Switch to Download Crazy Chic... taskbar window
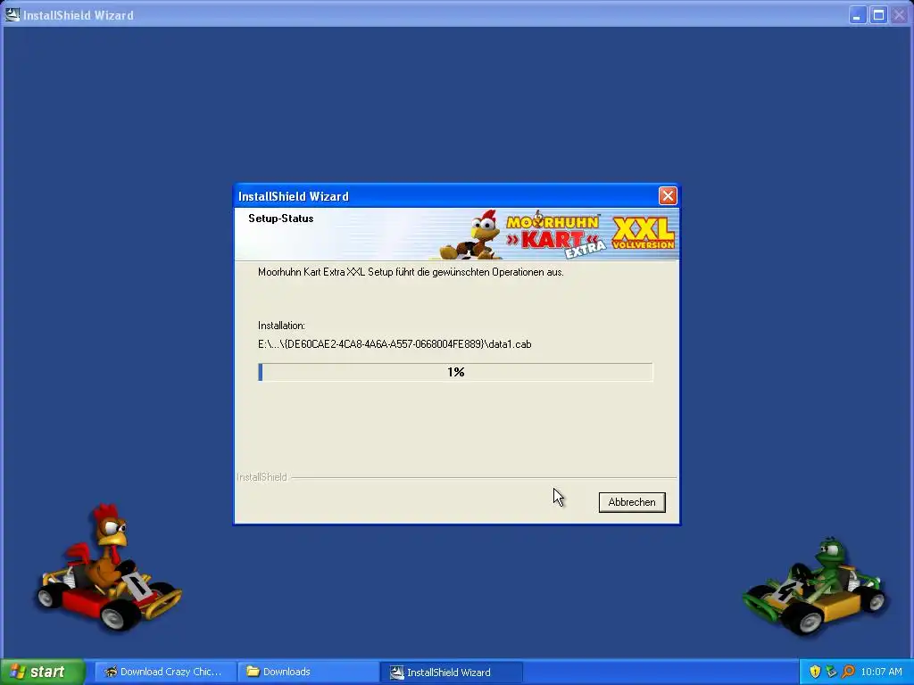 pyautogui.click(x=164, y=672)
